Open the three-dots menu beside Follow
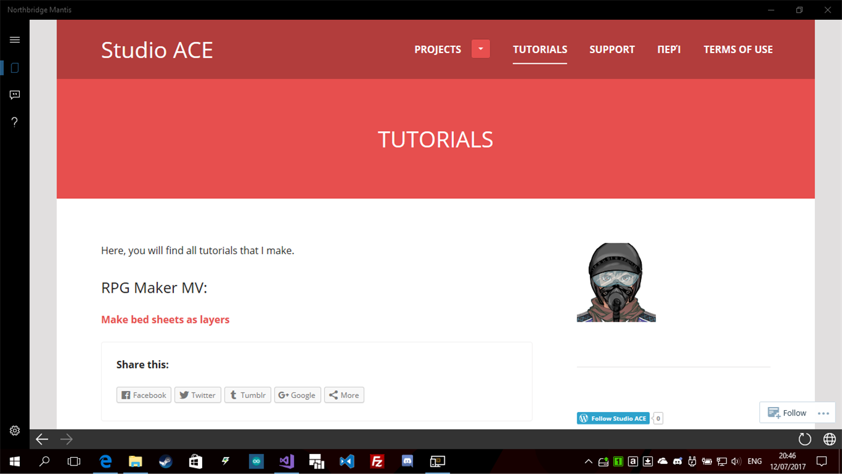 tap(823, 413)
